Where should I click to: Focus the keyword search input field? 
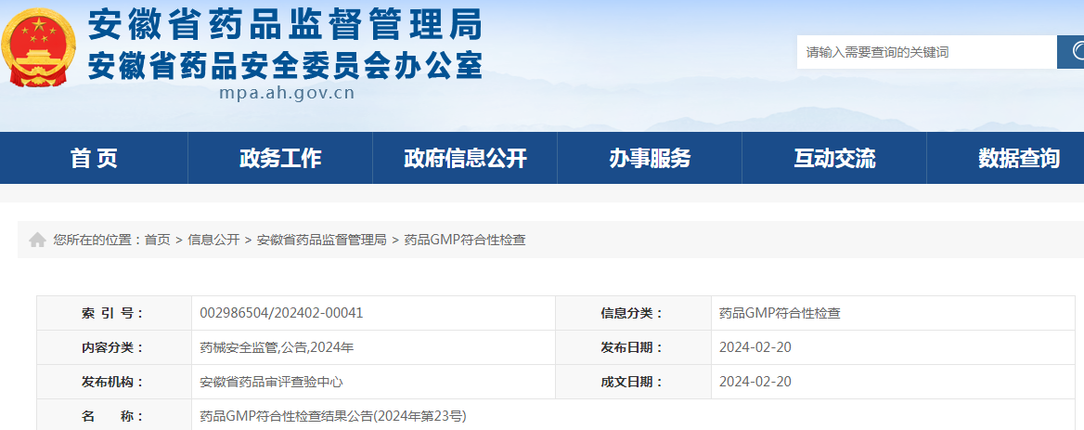[x=926, y=52]
